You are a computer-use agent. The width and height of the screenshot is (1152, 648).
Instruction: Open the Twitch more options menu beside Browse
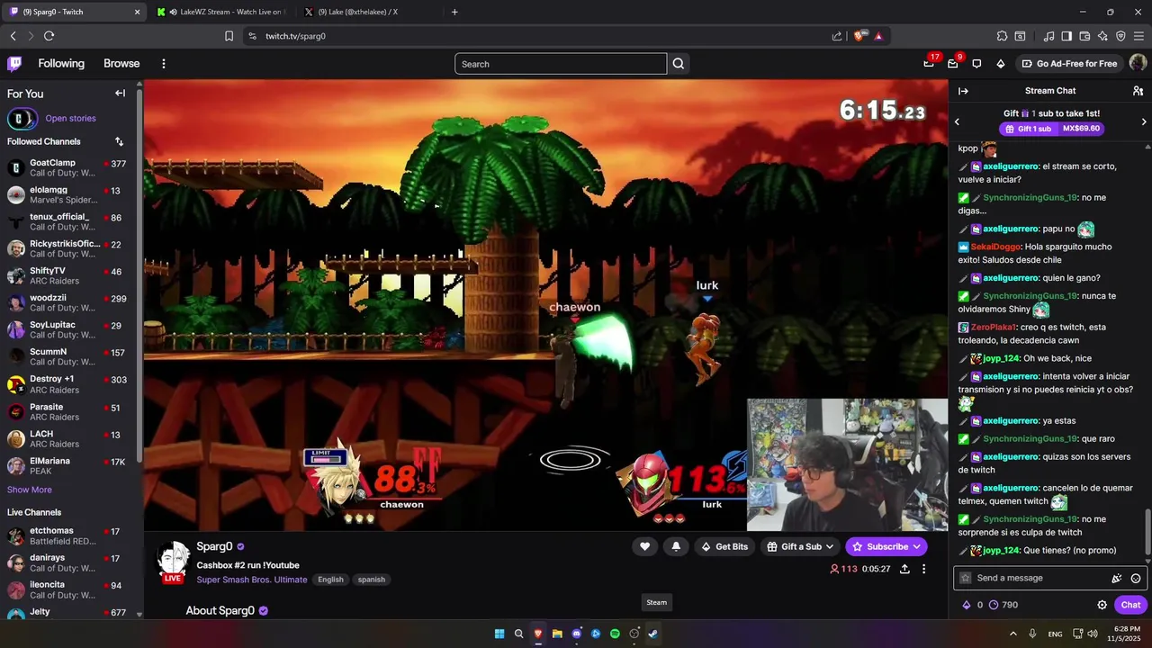[x=164, y=64]
